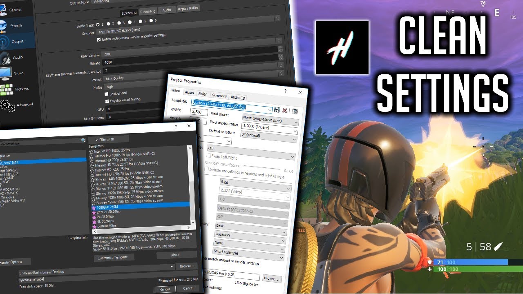
Task: Select the Output broadcast icon in OBS sidebar
Action: [x=4, y=42]
